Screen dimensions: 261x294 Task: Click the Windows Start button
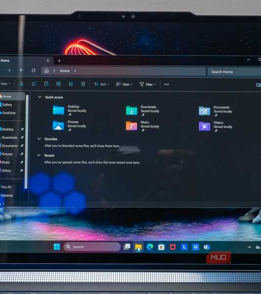point(57,247)
